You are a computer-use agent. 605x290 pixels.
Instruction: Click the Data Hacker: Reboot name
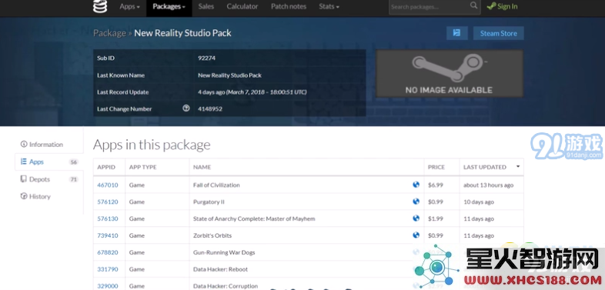coord(220,269)
